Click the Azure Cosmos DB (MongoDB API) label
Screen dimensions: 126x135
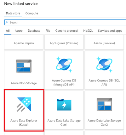point(64,82)
